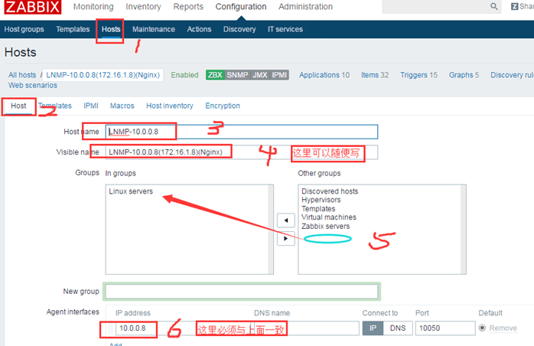Click the SNMP availability badge
Viewport: 534px width, 346px height.
coord(237,75)
